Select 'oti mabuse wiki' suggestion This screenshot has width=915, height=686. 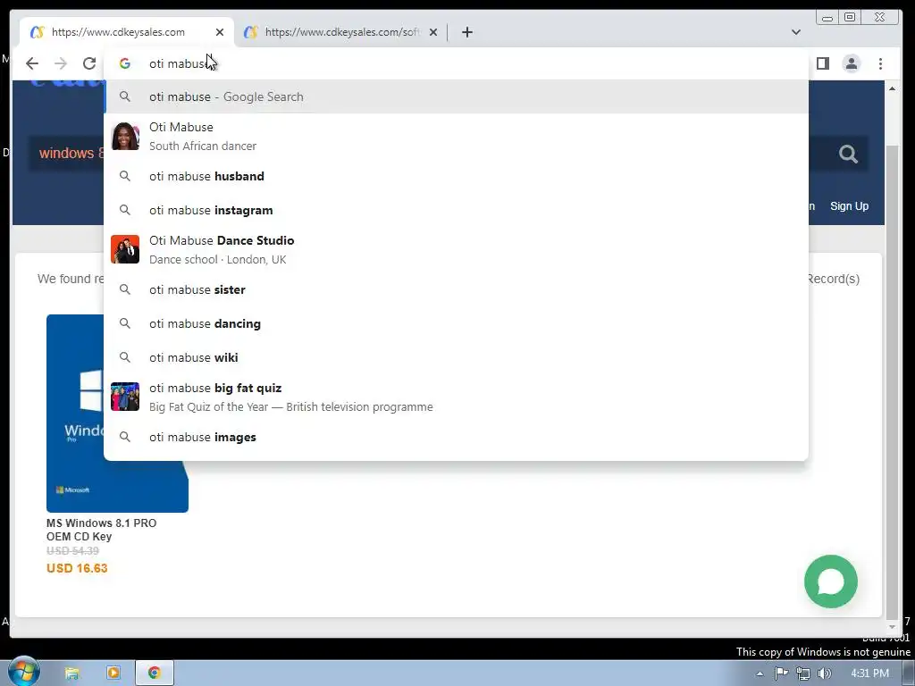pos(457,357)
